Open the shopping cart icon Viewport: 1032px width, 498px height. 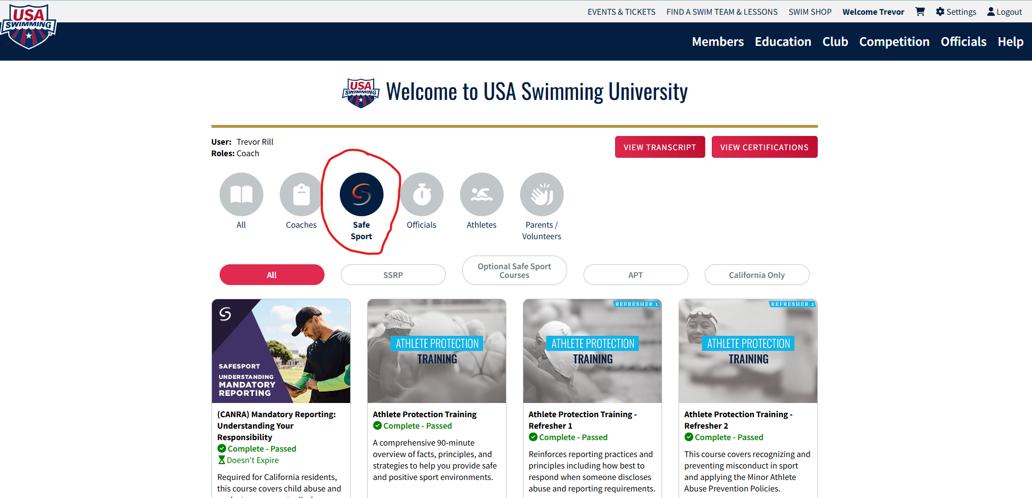click(x=920, y=11)
